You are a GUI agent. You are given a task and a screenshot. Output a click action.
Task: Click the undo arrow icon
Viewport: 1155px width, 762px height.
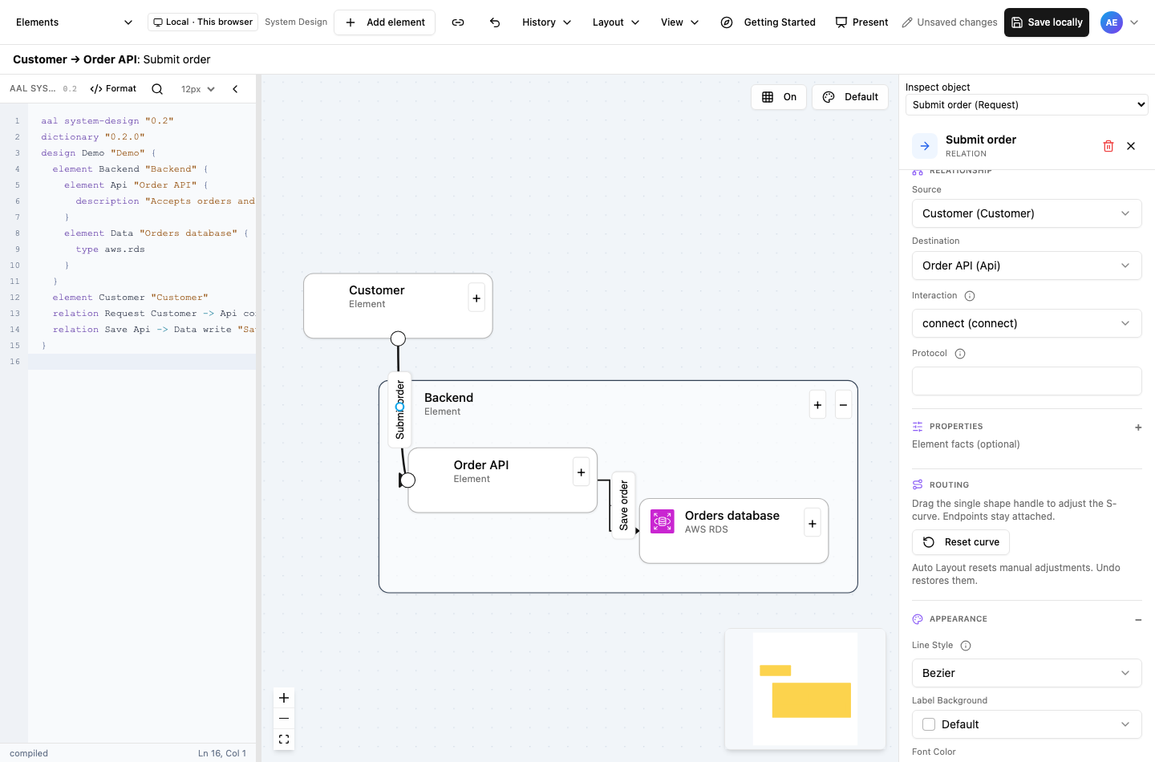495,22
